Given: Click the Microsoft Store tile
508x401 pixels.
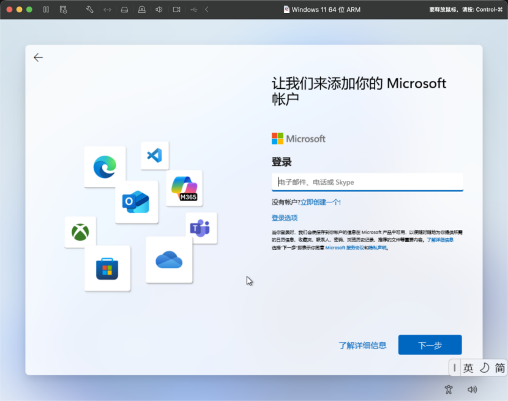Looking at the screenshot, I should click(x=107, y=269).
